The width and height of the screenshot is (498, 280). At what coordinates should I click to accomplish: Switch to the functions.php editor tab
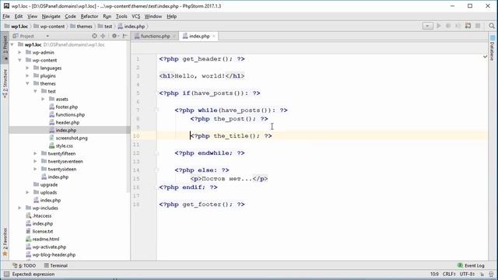click(155, 36)
